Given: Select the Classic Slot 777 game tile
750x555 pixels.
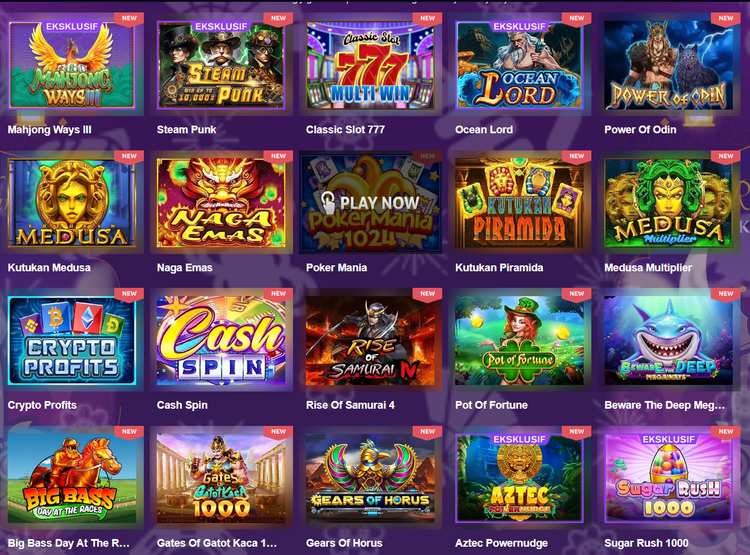Looking at the screenshot, I should tap(370, 65).
